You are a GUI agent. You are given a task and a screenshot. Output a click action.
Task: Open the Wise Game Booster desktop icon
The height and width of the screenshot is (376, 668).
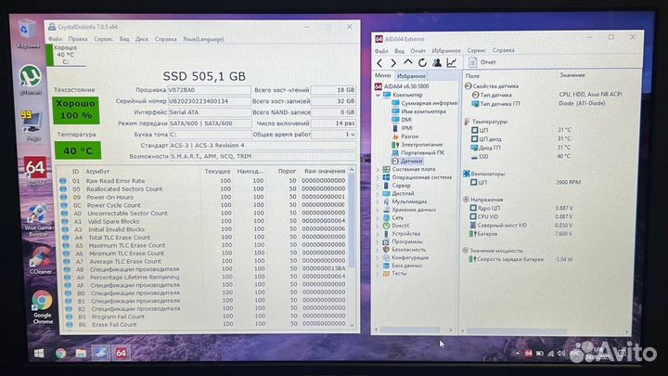click(x=38, y=220)
